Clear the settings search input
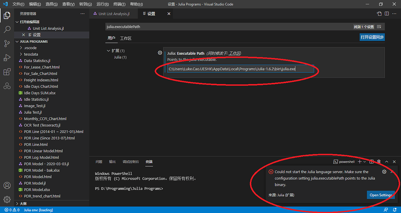The height and width of the screenshot is (213, 401). pyautogui.click(x=379, y=27)
